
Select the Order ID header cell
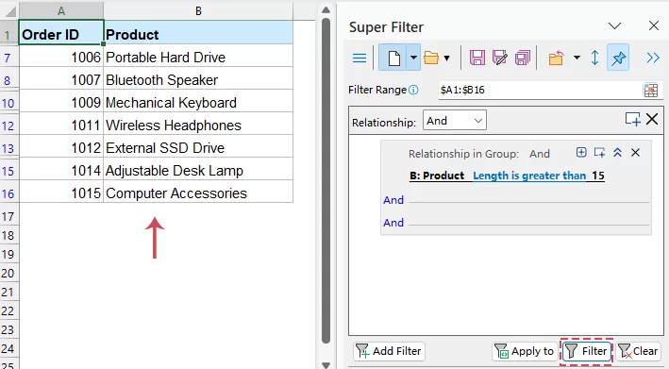coord(61,32)
